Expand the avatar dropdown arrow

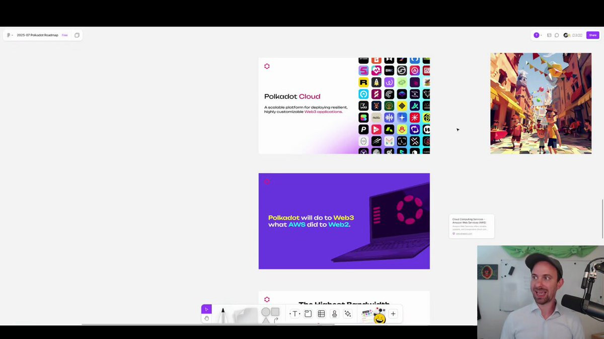pyautogui.click(x=541, y=35)
